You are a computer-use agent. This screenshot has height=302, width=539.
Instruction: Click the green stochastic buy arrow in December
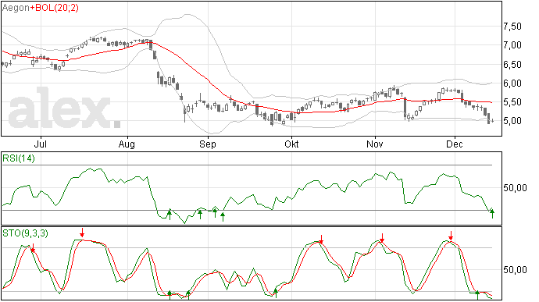coord(477,295)
